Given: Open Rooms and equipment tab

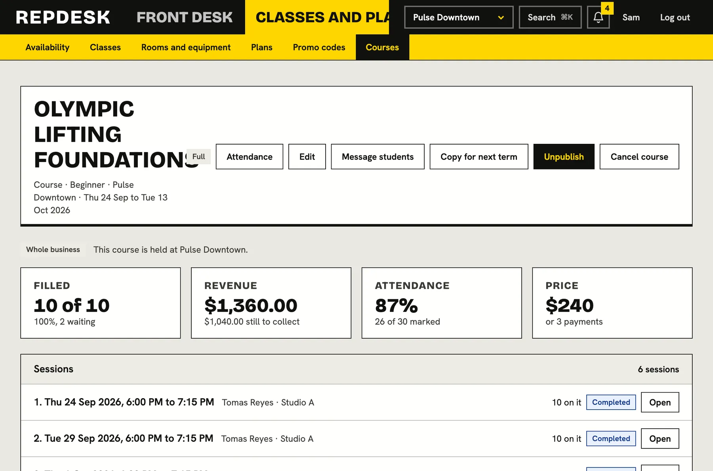Looking at the screenshot, I should pos(186,47).
